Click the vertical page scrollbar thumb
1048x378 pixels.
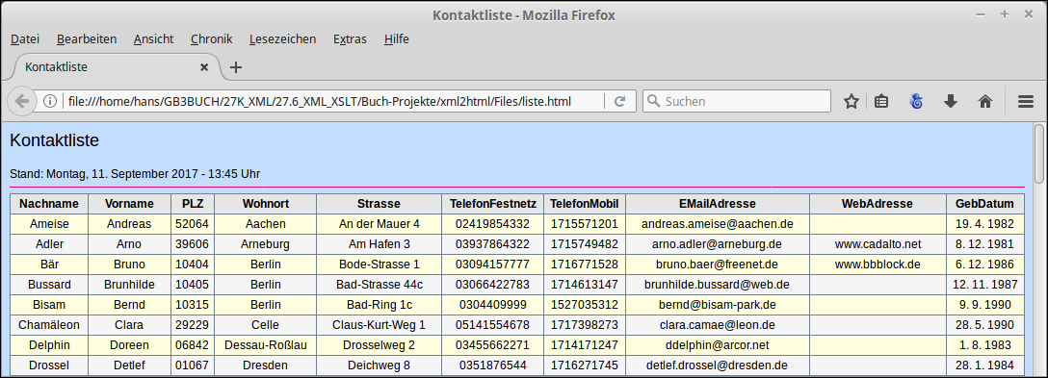[x=1039, y=154]
